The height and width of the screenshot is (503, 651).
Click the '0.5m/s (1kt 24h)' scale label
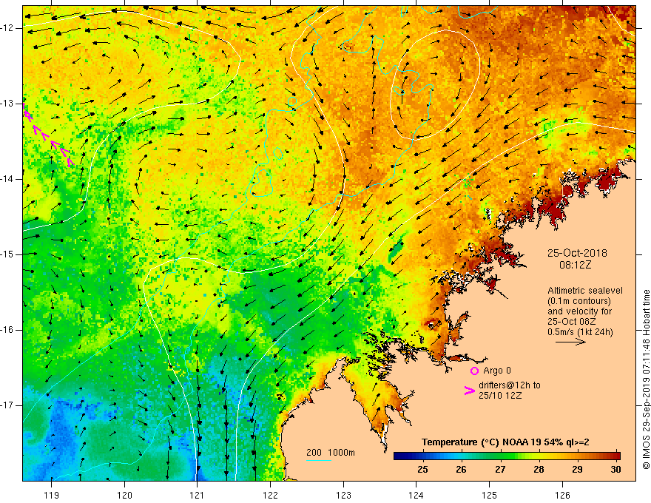click(x=580, y=332)
